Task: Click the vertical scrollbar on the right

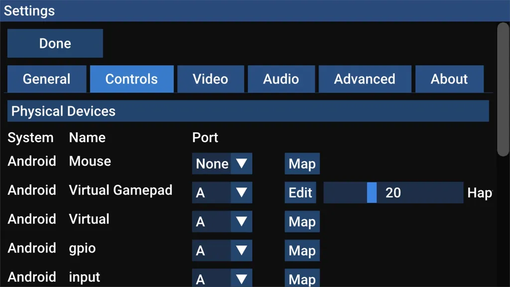Action: click(503, 90)
